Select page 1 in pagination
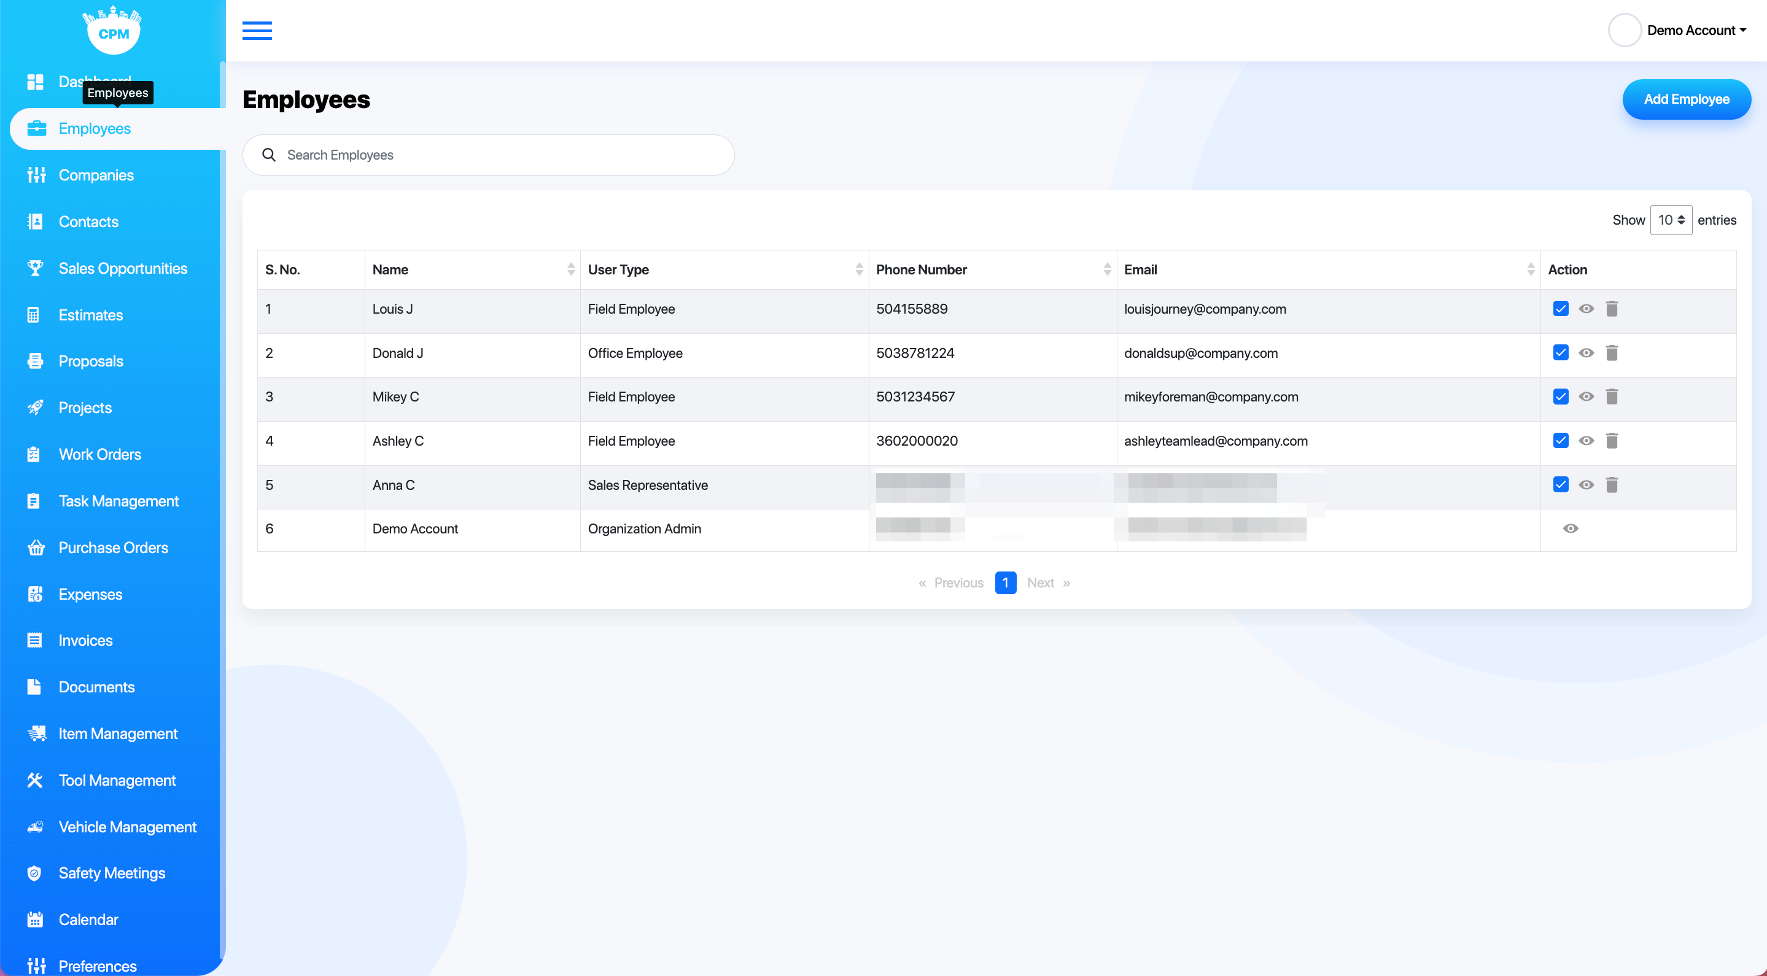This screenshot has height=976, width=1767. (1005, 583)
